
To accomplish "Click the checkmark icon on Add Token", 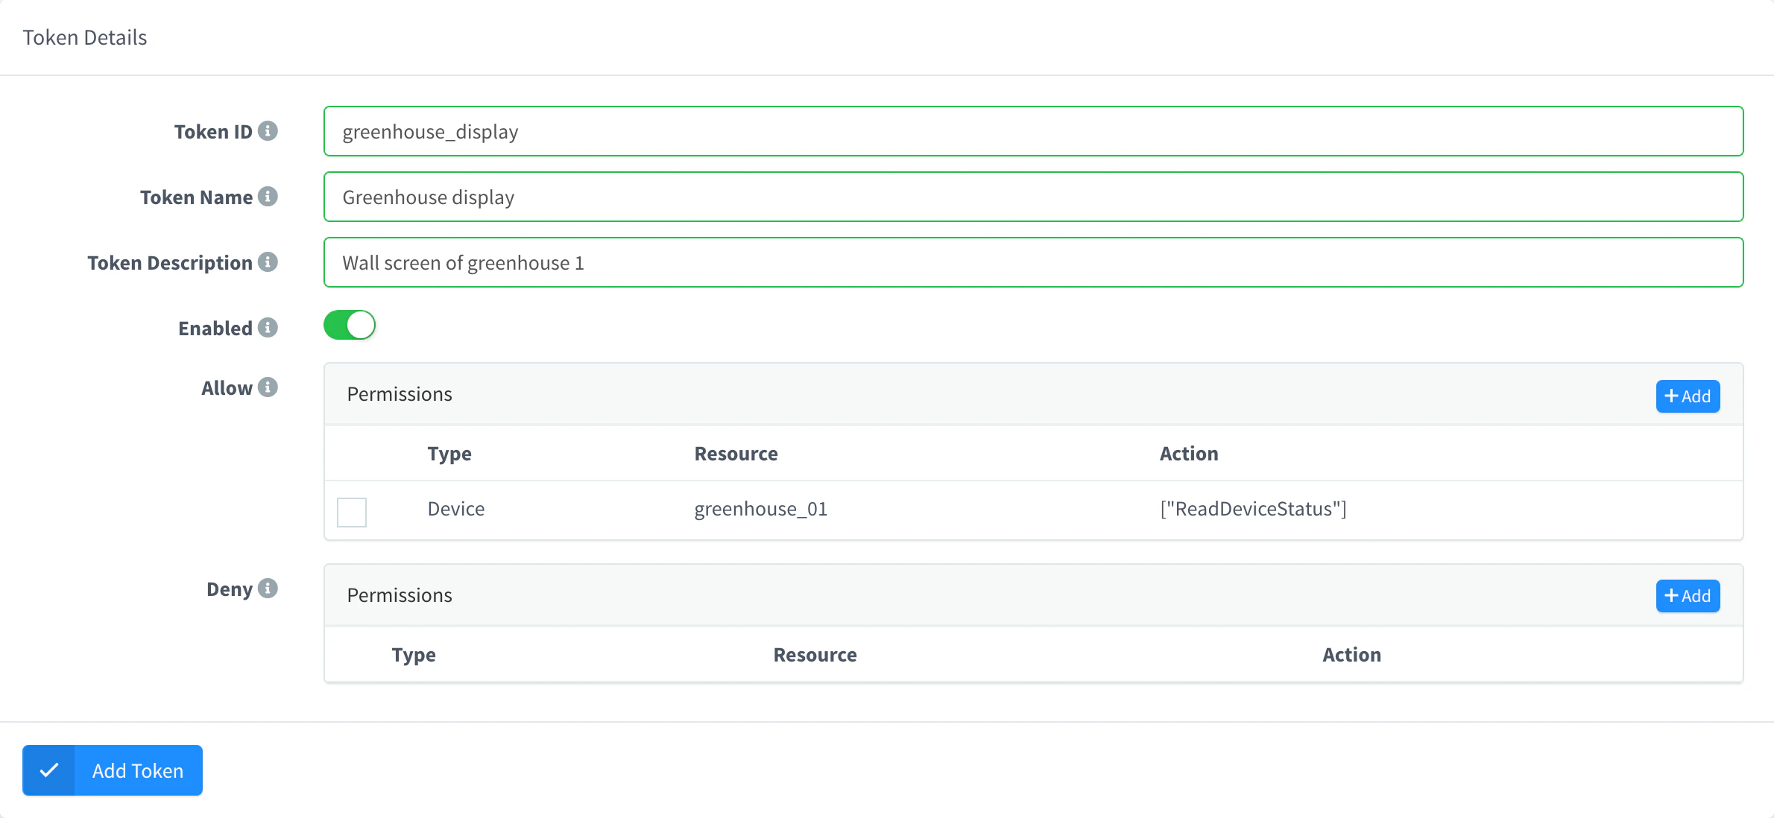I will coord(49,770).
